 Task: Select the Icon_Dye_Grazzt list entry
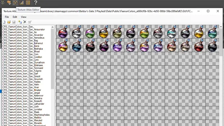[21, 76]
